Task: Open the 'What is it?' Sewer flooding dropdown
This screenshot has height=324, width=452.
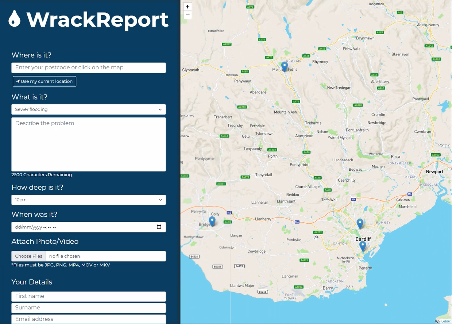Action: click(89, 109)
